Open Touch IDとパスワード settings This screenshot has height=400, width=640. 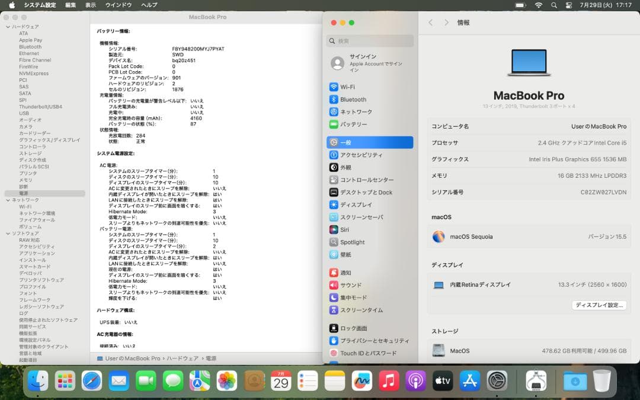(370, 353)
